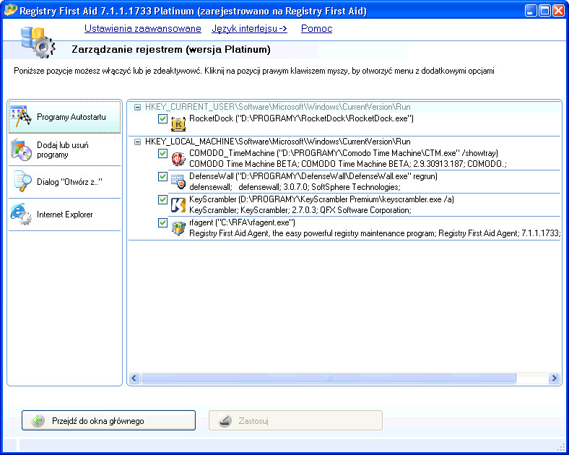The image size is (569, 455).
Task: Switch to Internet Explorer section
Action: [64, 214]
